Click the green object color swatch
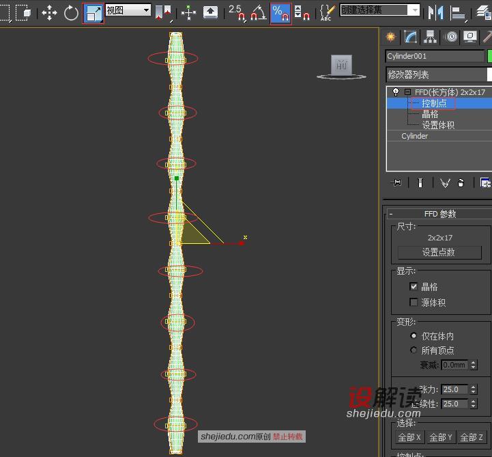 489,56
